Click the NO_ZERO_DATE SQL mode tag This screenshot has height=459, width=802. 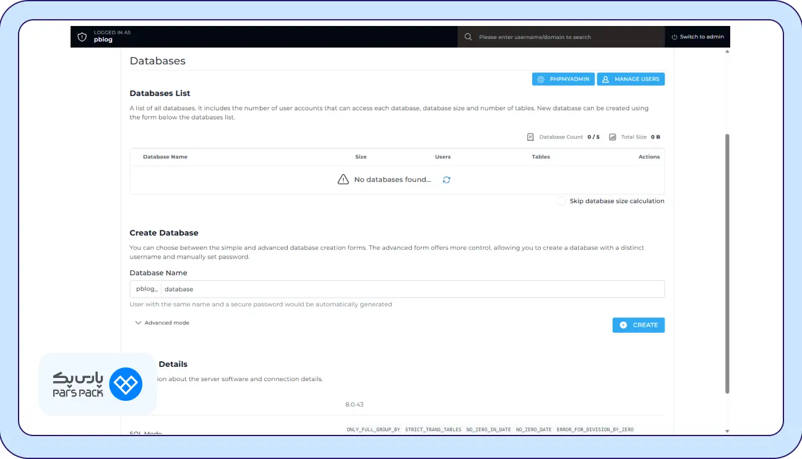tap(533, 429)
